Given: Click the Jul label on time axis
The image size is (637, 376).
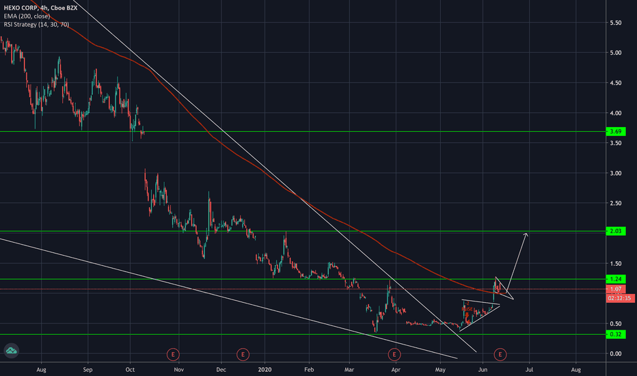Looking at the screenshot, I should tap(529, 369).
